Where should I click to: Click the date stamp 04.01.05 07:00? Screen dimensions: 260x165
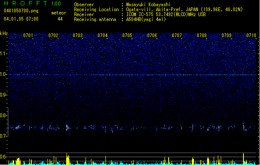pyautogui.click(x=21, y=19)
